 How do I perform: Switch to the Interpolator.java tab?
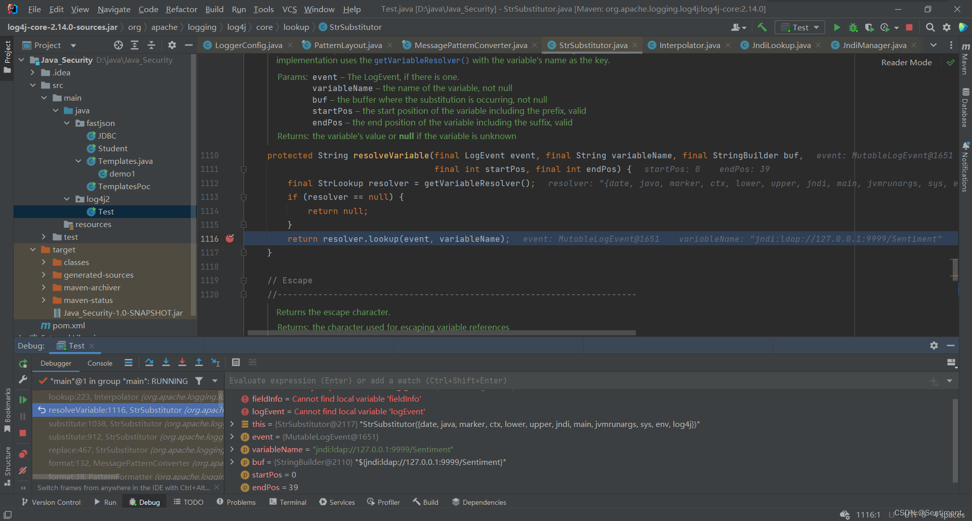(x=690, y=45)
